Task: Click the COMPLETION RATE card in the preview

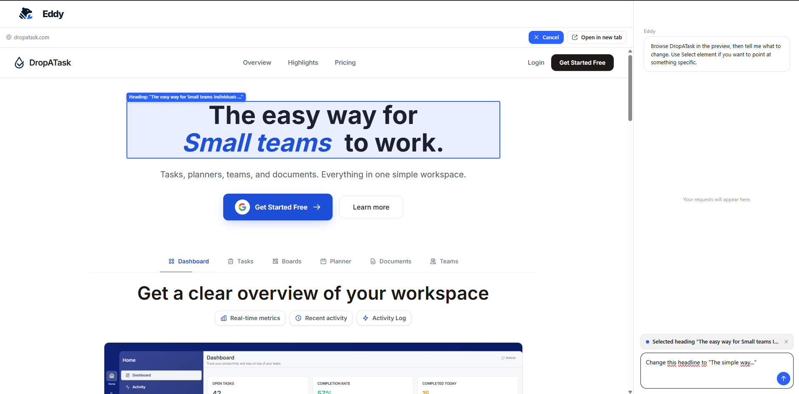Action: [x=363, y=385]
